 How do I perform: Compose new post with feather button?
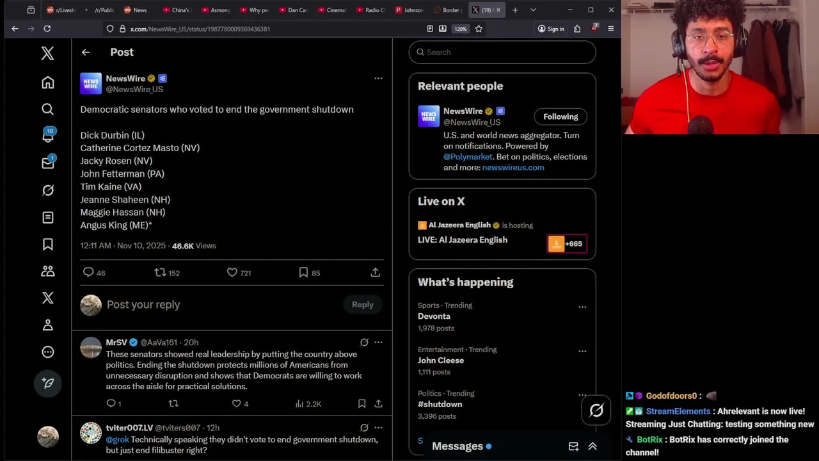pyautogui.click(x=47, y=383)
